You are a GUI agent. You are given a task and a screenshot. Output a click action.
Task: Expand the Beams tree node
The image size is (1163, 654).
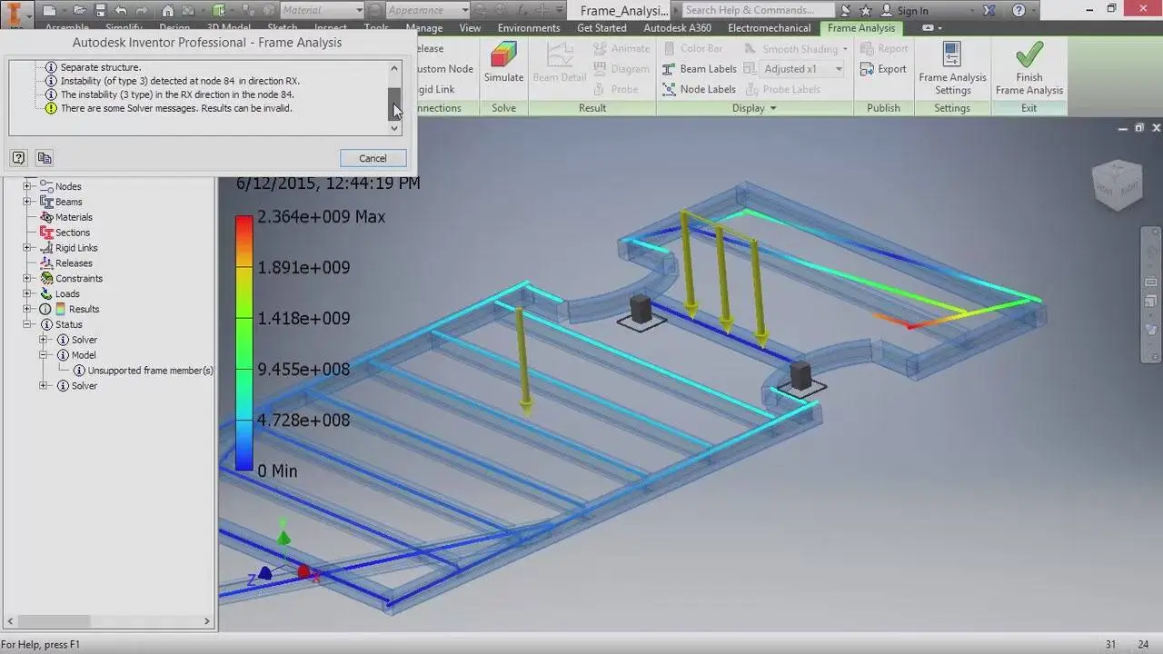27,202
